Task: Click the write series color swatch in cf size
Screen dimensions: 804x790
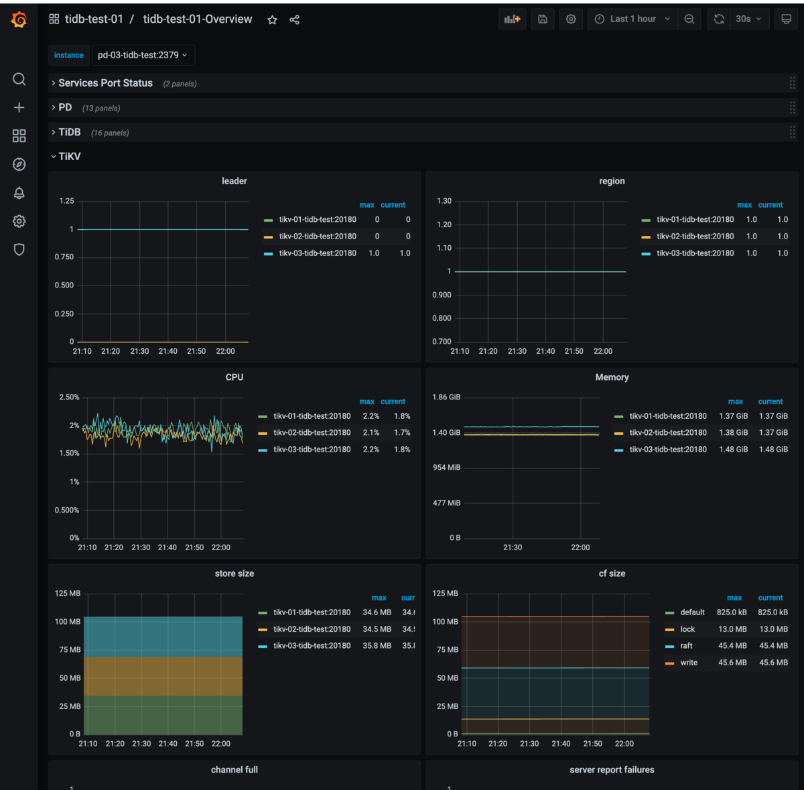Action: point(669,663)
